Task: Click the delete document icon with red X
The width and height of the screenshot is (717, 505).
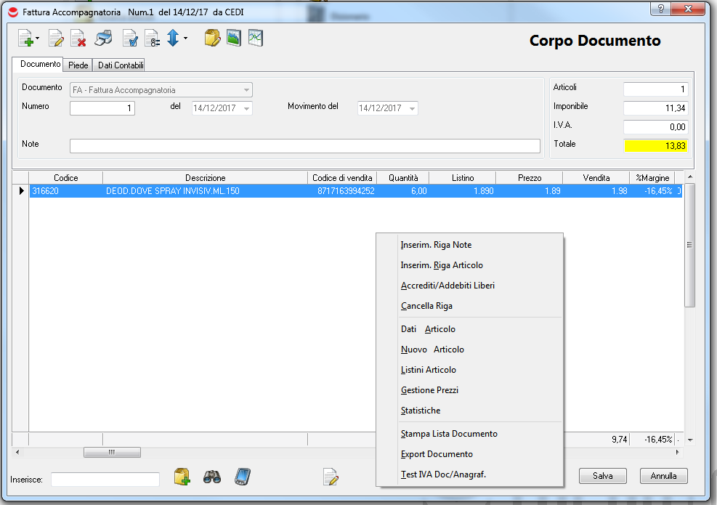Action: tap(78, 39)
